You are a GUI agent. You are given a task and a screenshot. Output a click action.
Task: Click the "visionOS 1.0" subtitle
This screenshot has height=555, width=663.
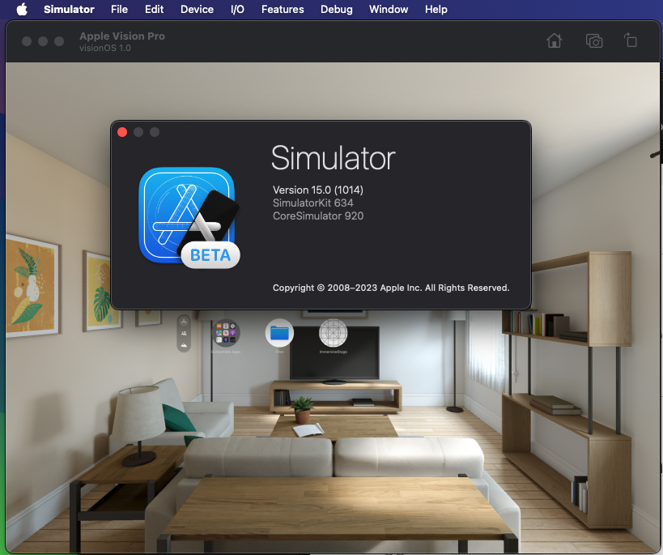pyautogui.click(x=105, y=48)
